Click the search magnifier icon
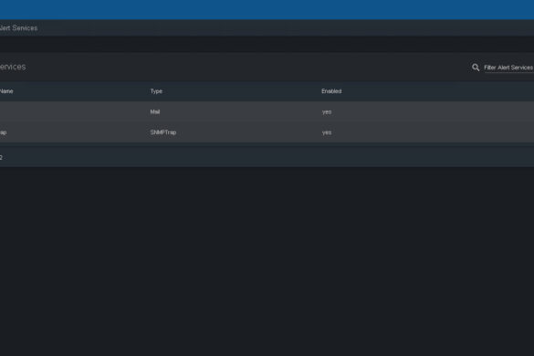534x356 pixels. coord(476,68)
